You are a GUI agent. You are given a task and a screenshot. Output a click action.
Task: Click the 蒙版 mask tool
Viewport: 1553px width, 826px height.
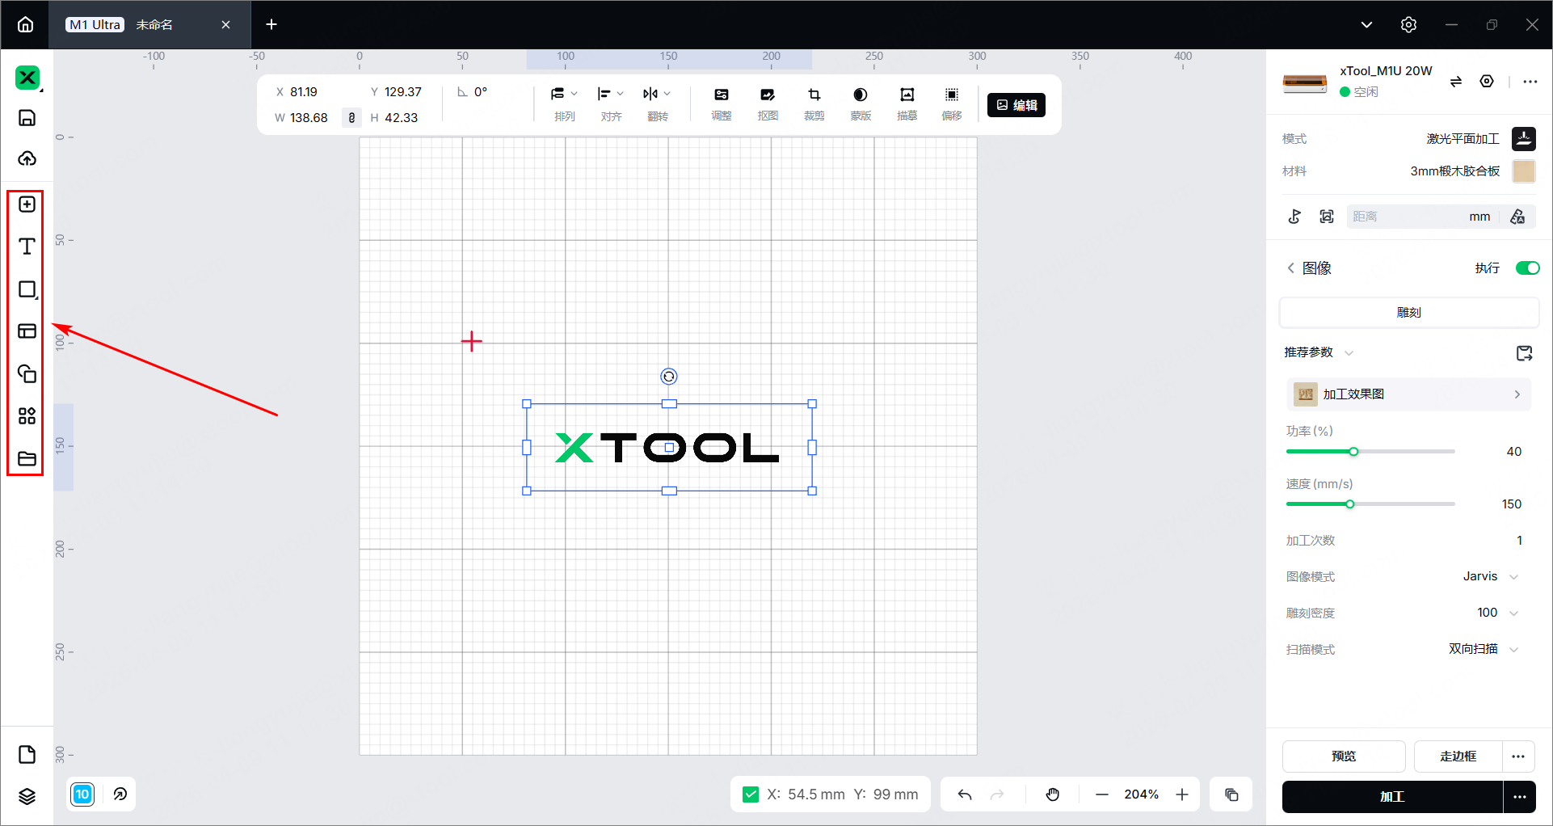pyautogui.click(x=861, y=104)
